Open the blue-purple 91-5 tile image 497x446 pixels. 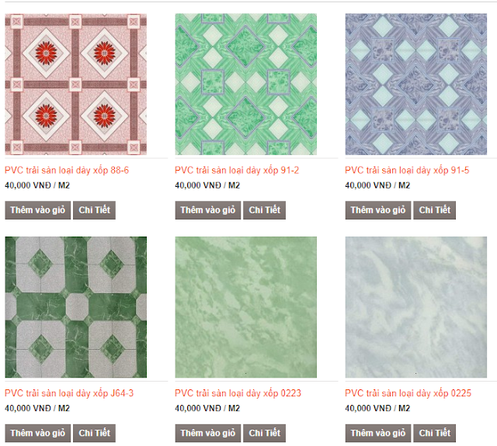click(416, 85)
